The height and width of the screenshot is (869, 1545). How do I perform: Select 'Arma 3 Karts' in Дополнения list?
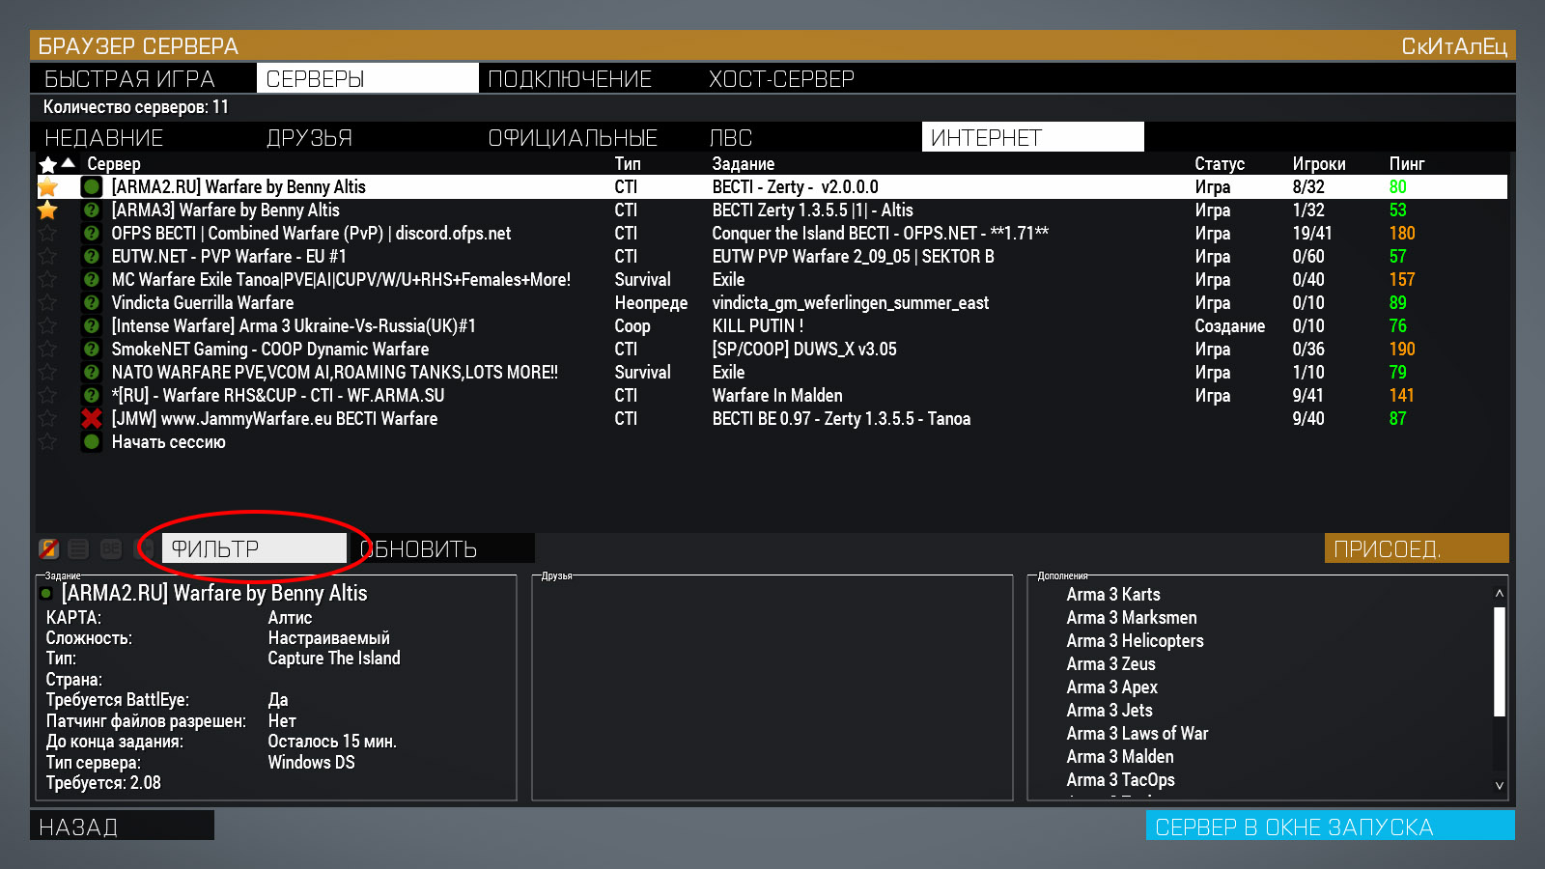pos(1113,595)
